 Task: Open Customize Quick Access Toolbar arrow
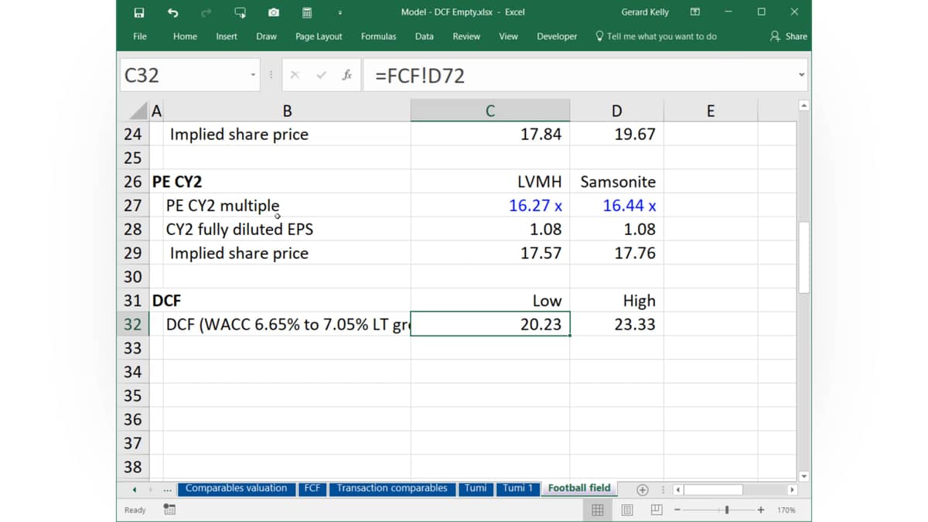pyautogui.click(x=340, y=12)
